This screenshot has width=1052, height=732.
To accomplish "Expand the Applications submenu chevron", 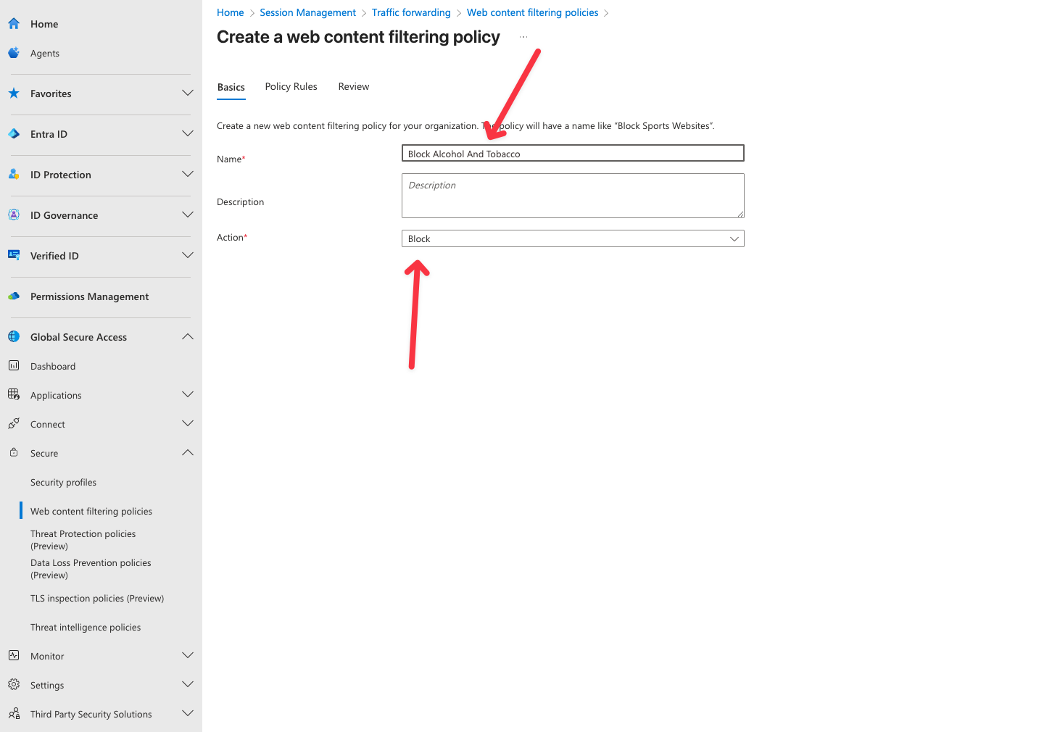I will pos(188,395).
